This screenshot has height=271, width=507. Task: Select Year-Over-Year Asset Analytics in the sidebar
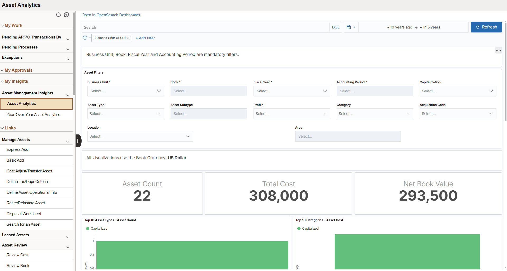34,115
